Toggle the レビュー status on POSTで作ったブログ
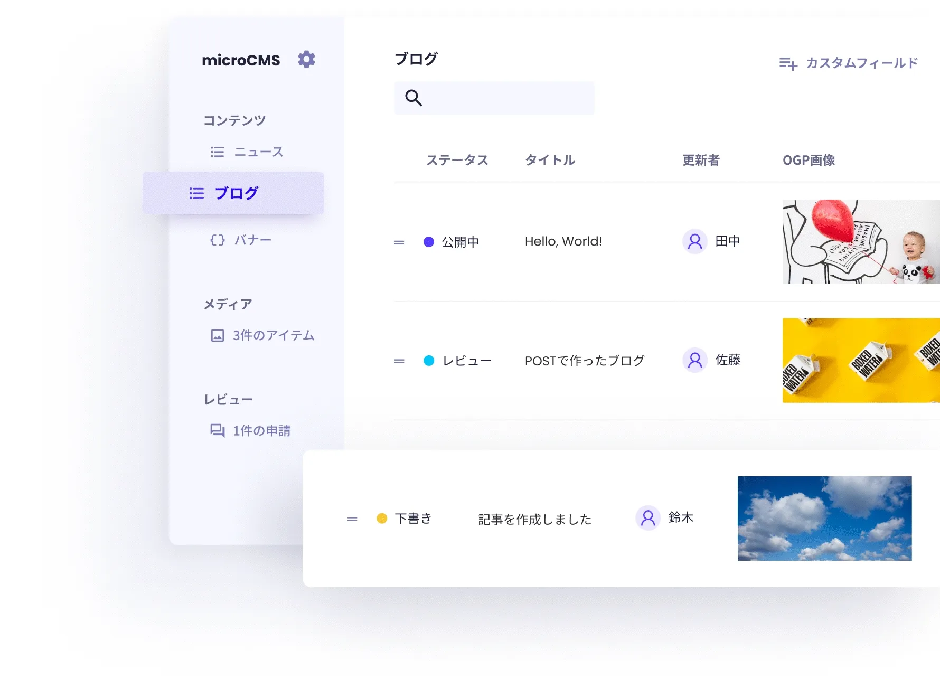Image resolution: width=940 pixels, height=697 pixels. click(x=429, y=360)
